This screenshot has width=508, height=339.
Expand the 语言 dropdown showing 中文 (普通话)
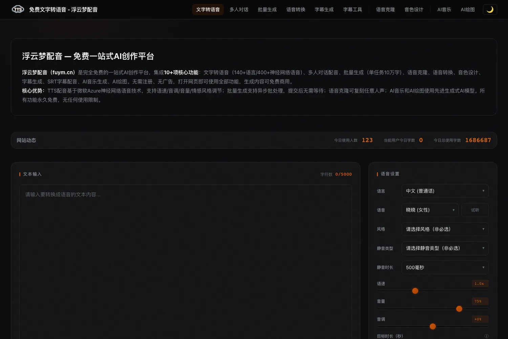(445, 191)
